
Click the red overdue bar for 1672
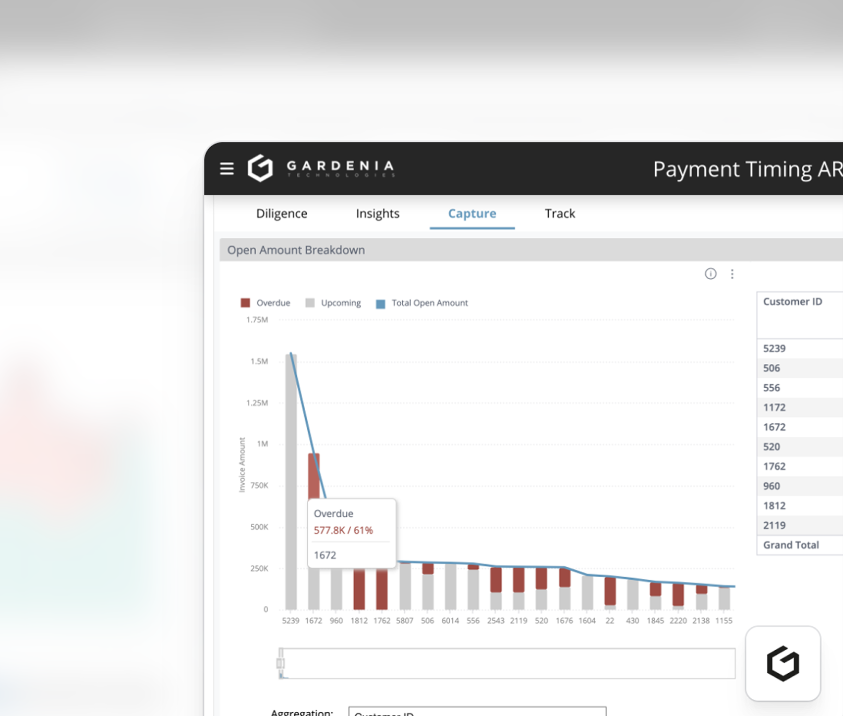coord(314,475)
